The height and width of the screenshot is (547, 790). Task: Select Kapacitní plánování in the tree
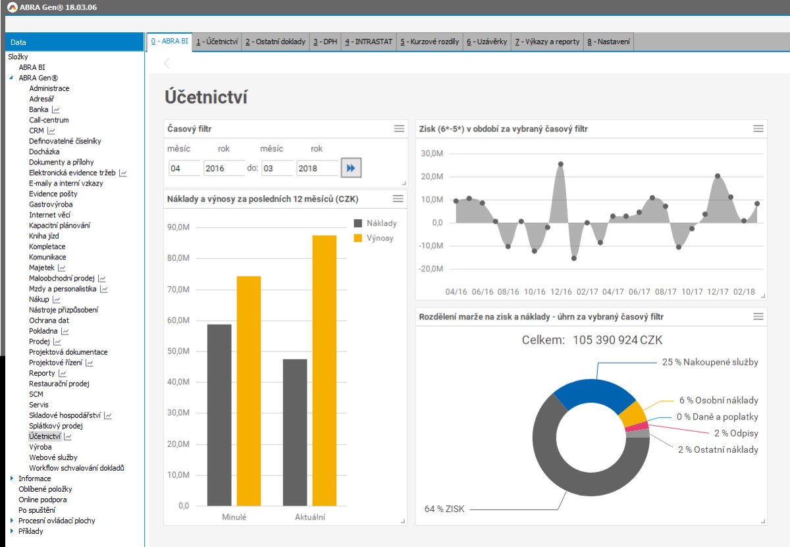pos(60,225)
